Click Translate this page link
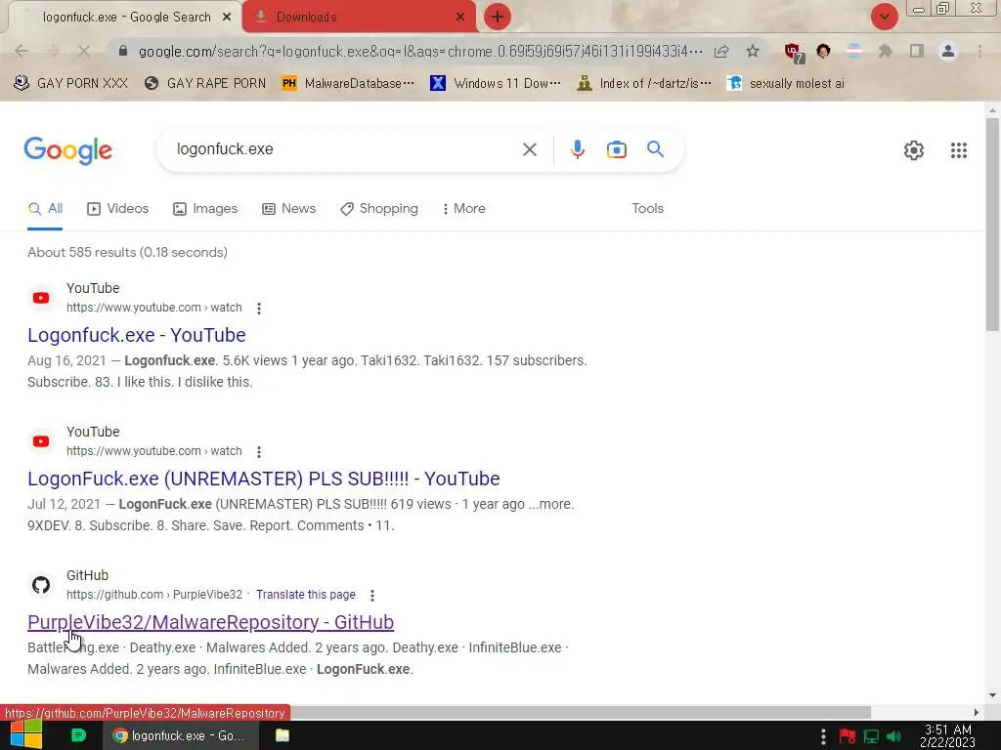1001x750 pixels. coord(306,595)
